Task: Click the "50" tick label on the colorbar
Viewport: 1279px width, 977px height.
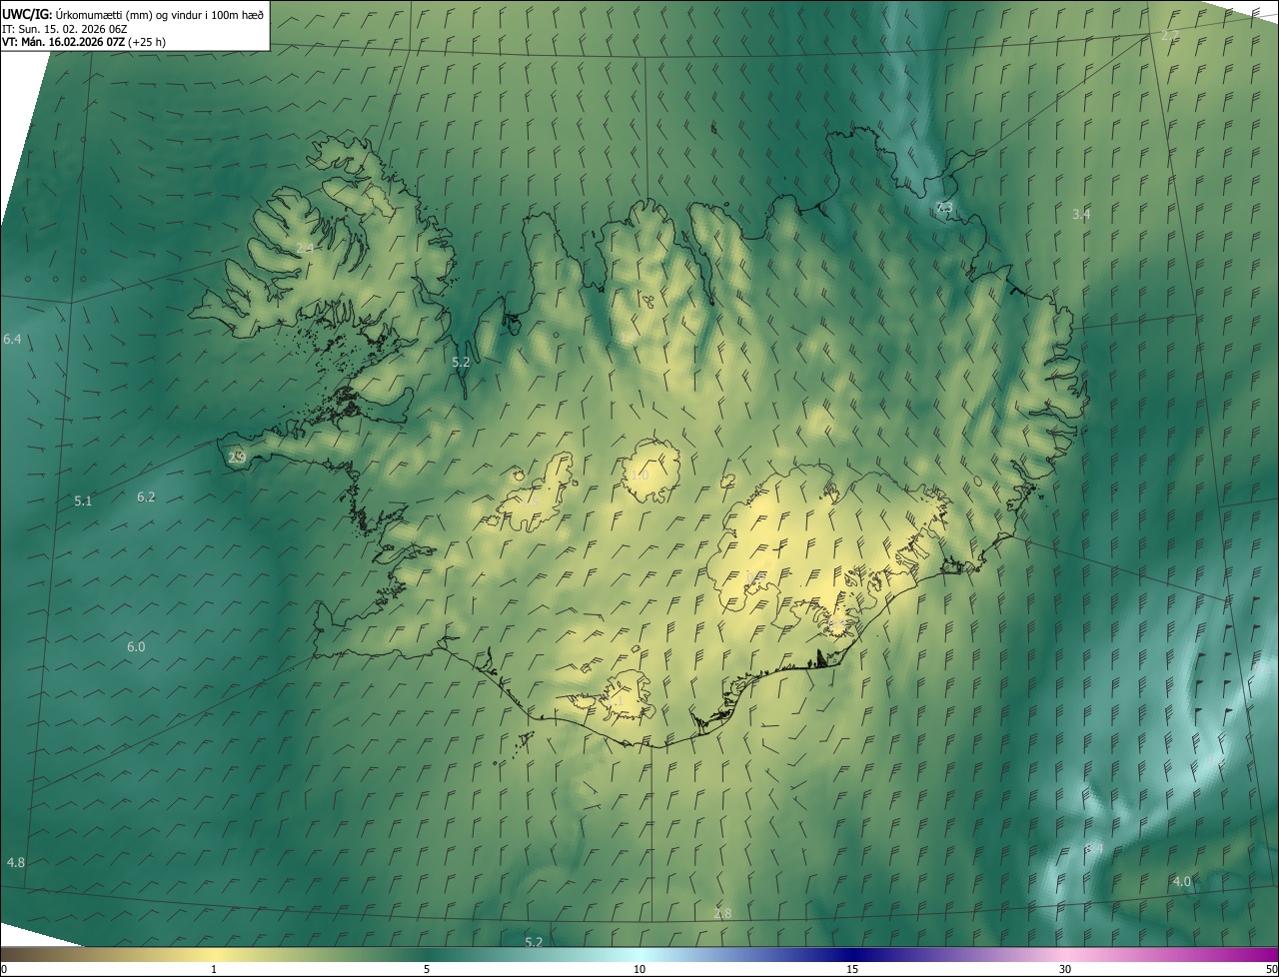Action: pos(1271,969)
